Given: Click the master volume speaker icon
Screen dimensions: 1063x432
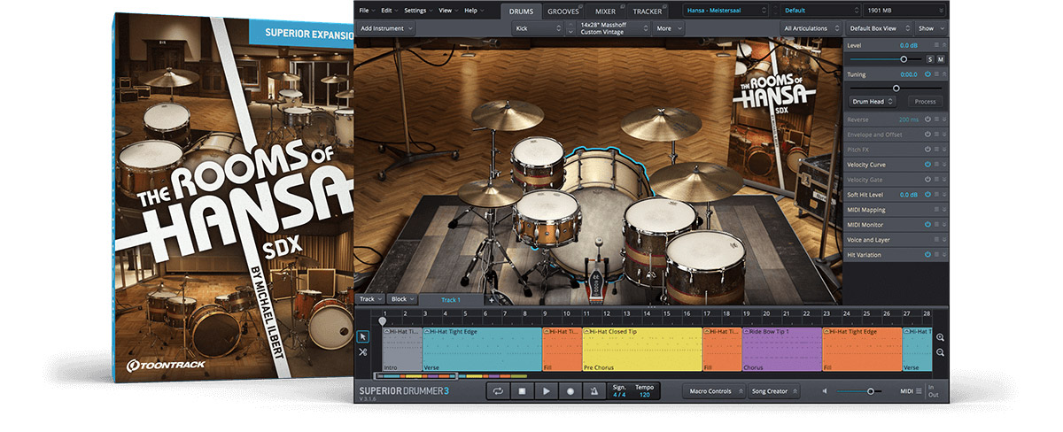Looking at the screenshot, I should (x=825, y=390).
